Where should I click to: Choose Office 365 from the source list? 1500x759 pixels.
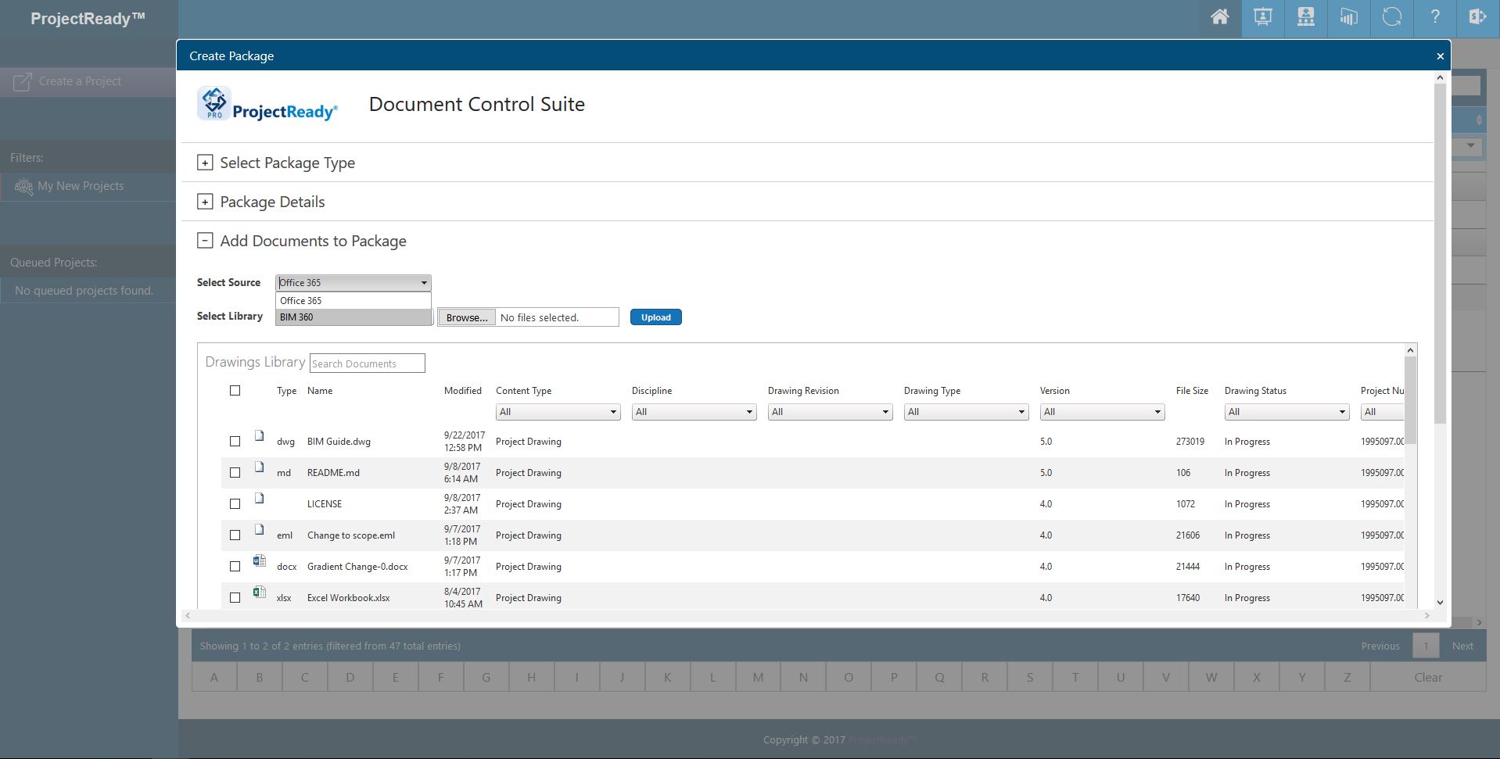coord(353,301)
